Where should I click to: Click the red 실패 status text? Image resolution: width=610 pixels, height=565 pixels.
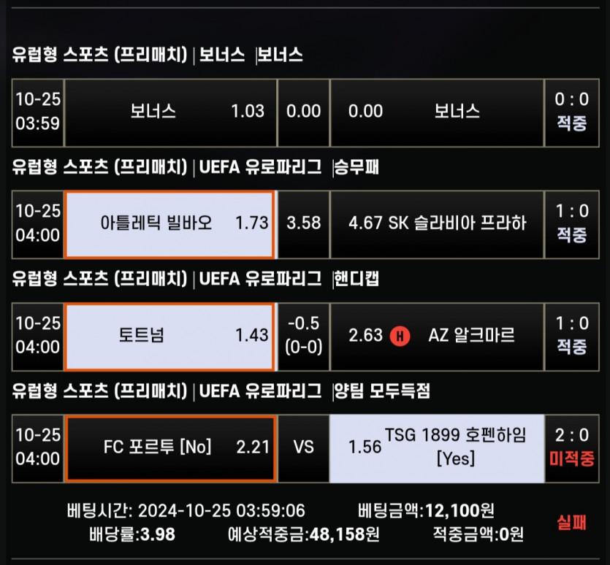click(572, 523)
